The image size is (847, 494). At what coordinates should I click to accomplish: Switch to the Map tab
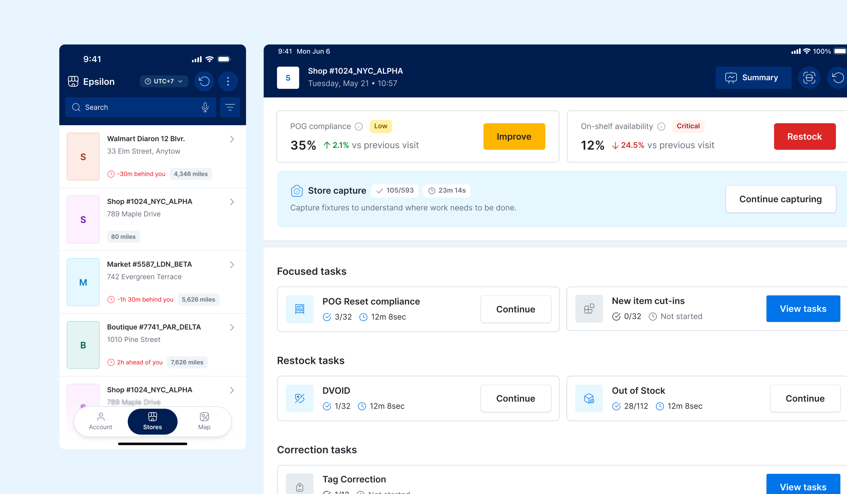(204, 421)
